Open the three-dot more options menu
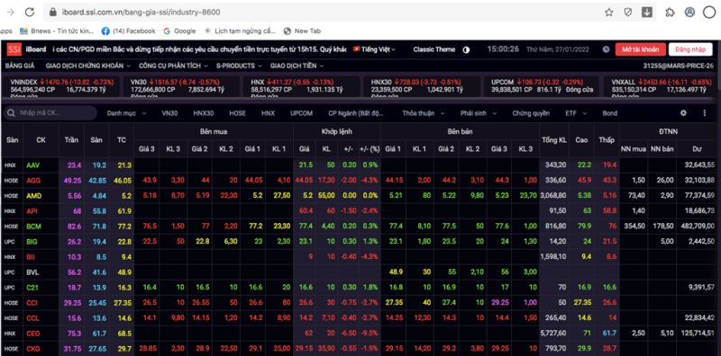Screen dimensions: 721x356 [705, 113]
